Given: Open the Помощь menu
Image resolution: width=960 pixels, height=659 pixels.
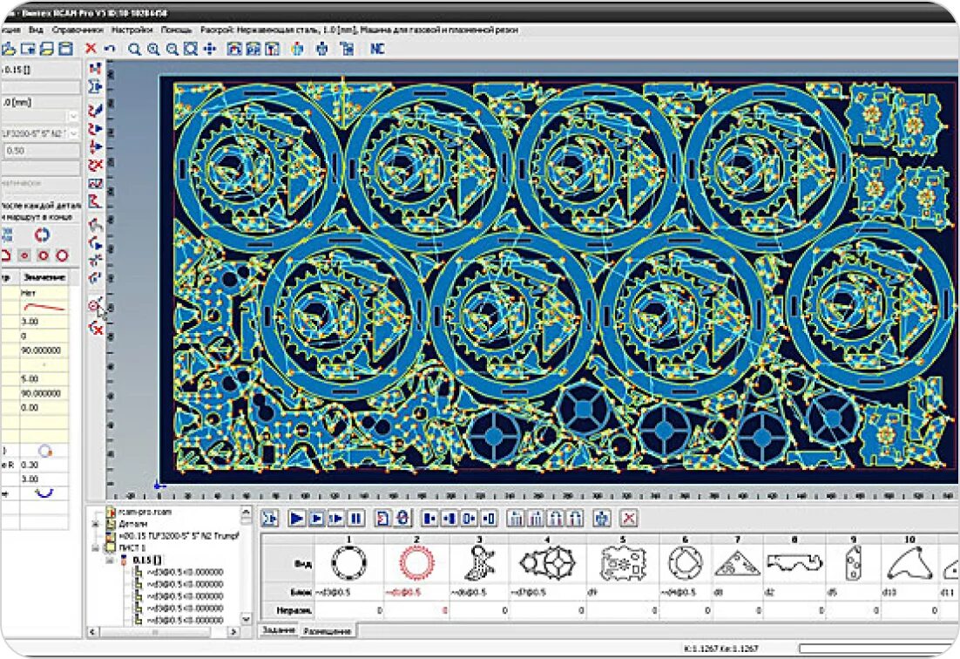Looking at the screenshot, I should coord(176,30).
